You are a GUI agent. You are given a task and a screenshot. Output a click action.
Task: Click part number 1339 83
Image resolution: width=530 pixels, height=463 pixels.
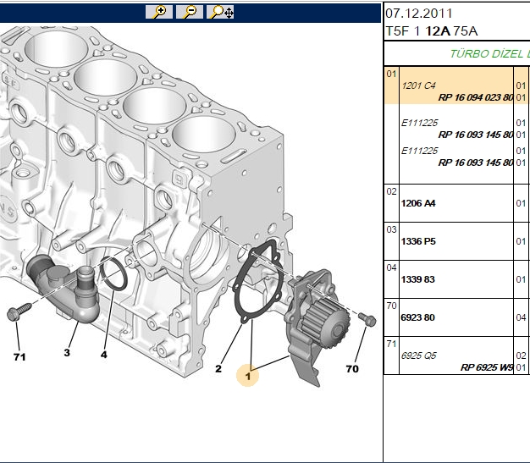(417, 279)
